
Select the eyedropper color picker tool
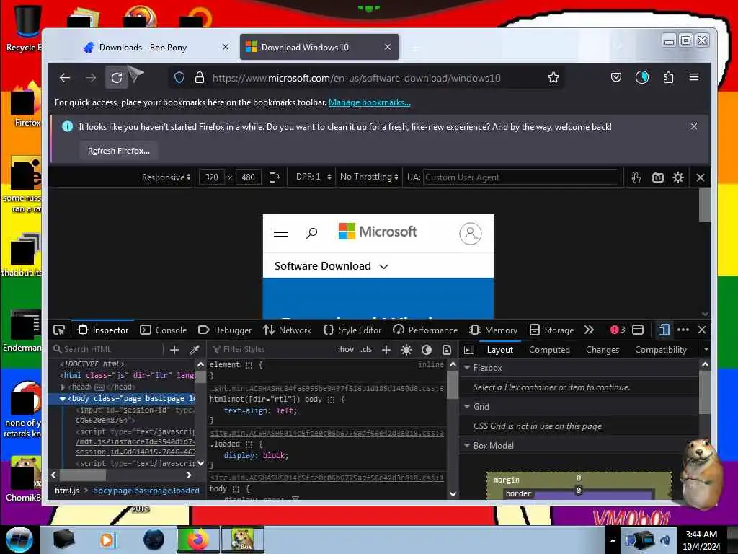(195, 350)
